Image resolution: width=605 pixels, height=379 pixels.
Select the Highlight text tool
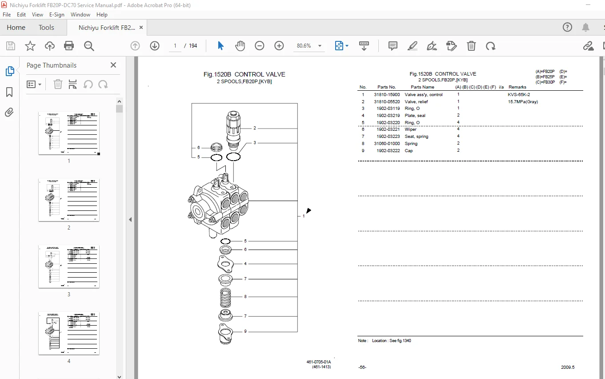[x=413, y=46]
